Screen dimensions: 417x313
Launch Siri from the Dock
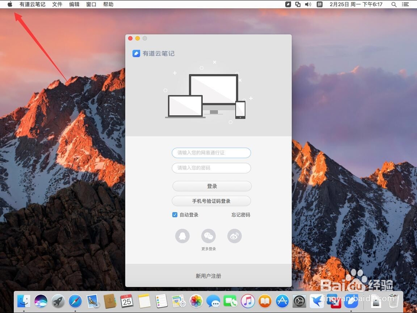[41, 301]
